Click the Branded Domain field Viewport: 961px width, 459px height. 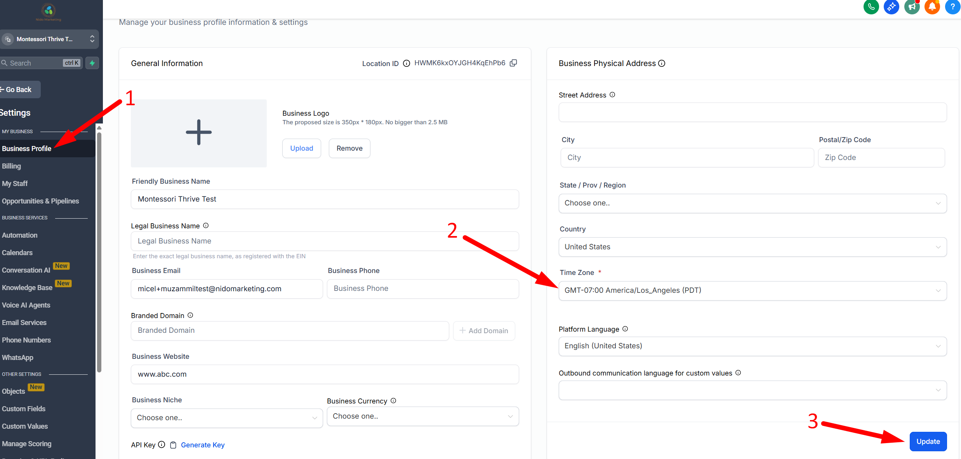(x=290, y=331)
